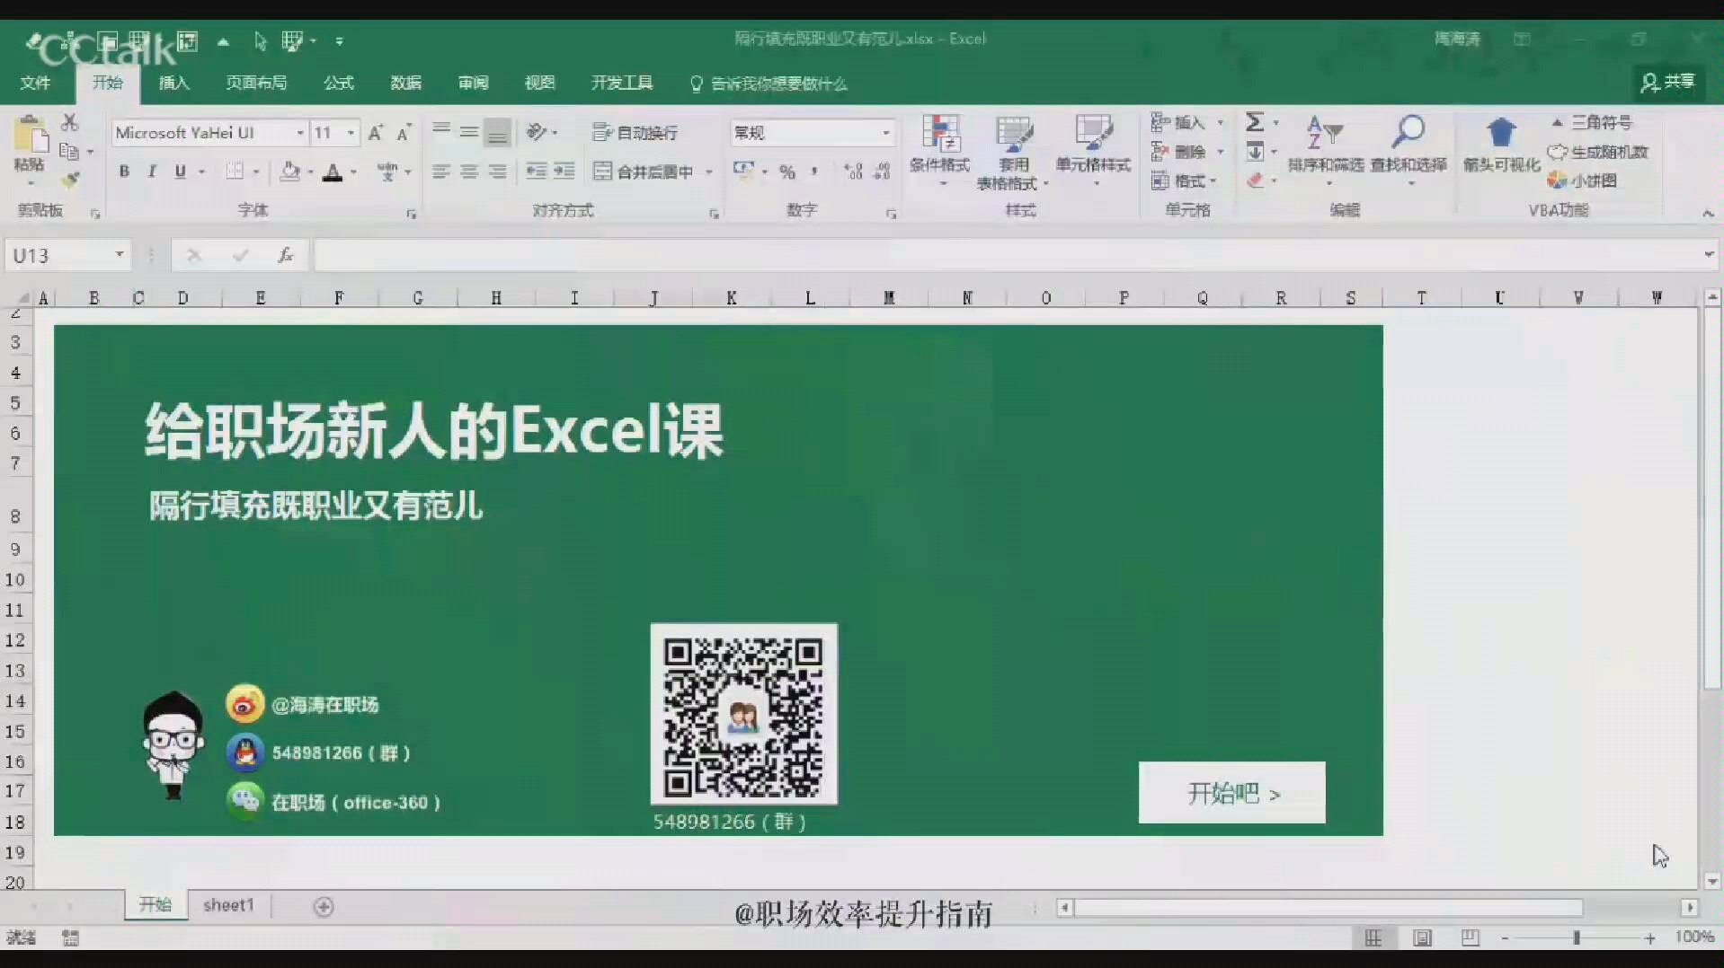Viewport: 1724px width, 968px height.
Task: Switch to the Page Layout ribbon tab
Action: (x=256, y=83)
